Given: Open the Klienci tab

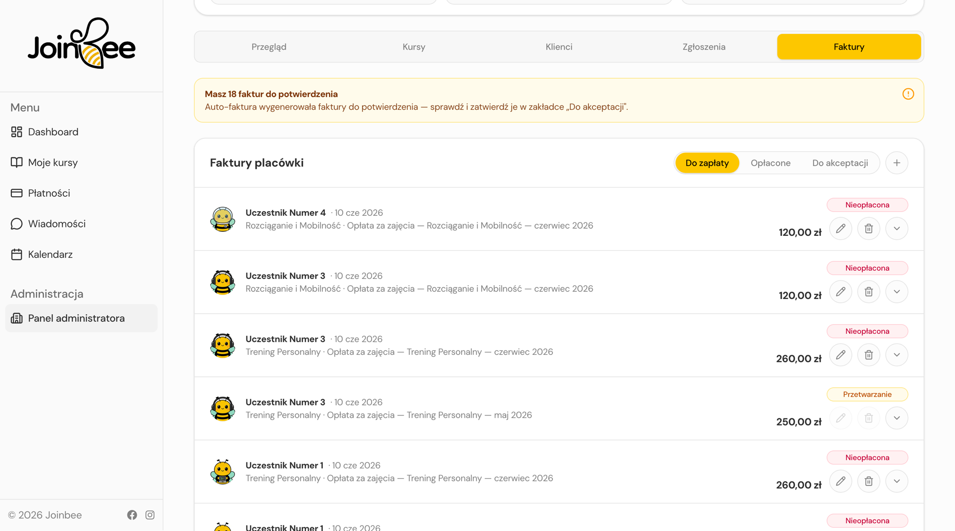Looking at the screenshot, I should (559, 47).
